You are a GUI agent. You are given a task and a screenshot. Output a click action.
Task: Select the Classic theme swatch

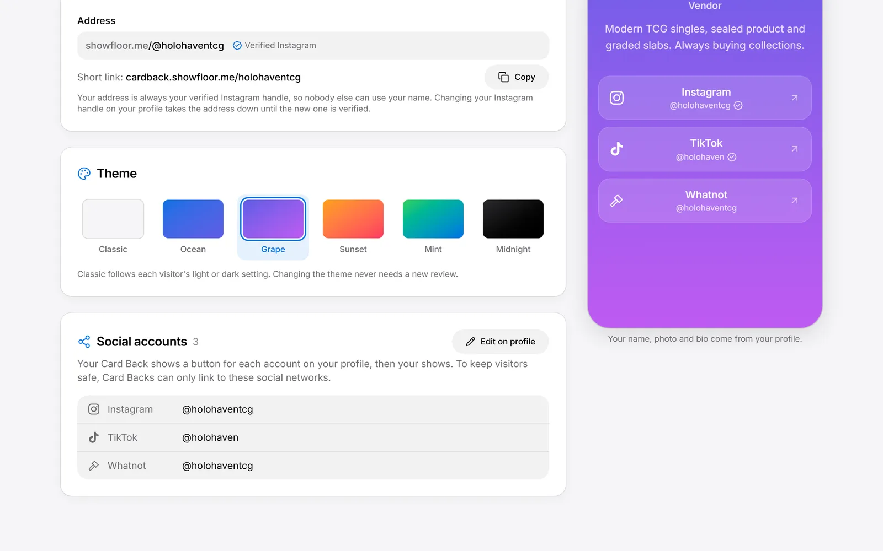click(x=113, y=219)
